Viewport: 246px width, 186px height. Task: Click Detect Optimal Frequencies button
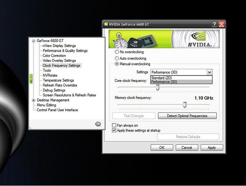point(187,116)
